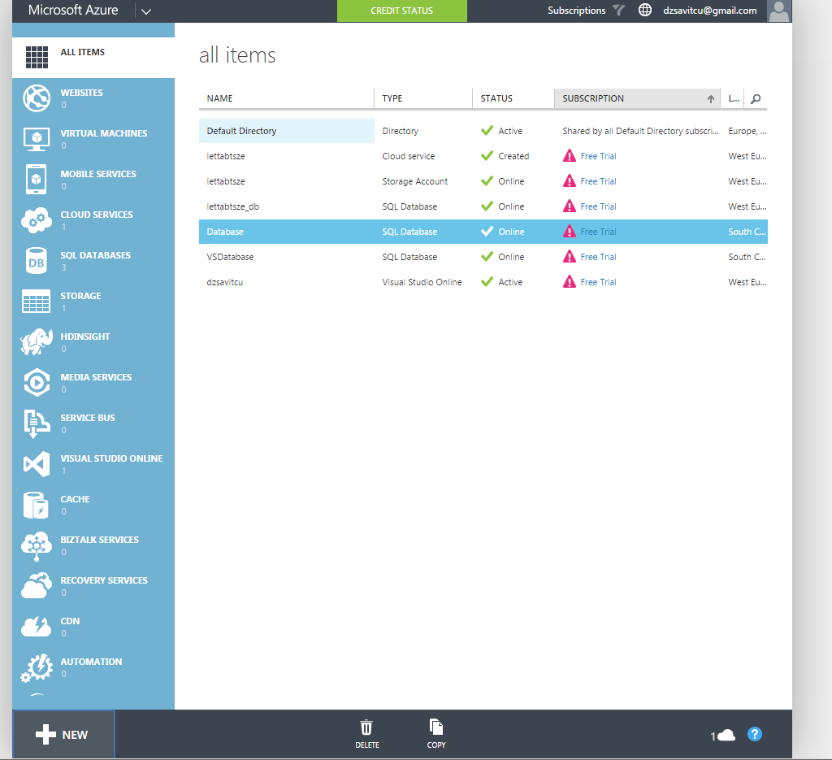The height and width of the screenshot is (760, 832).
Task: Open the Cache cylinder icon
Action: tap(36, 505)
